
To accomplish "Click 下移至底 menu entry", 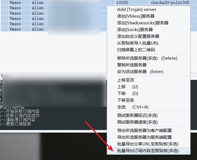I will [149, 100].
